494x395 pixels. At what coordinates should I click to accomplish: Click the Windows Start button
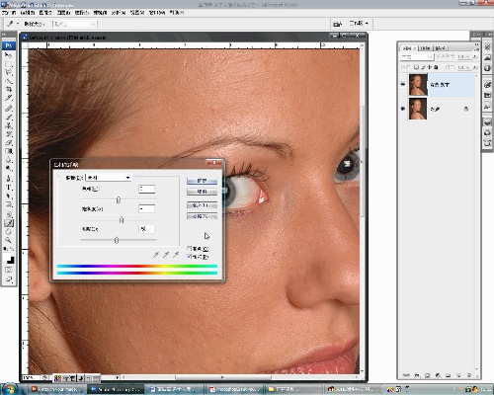coord(10,389)
